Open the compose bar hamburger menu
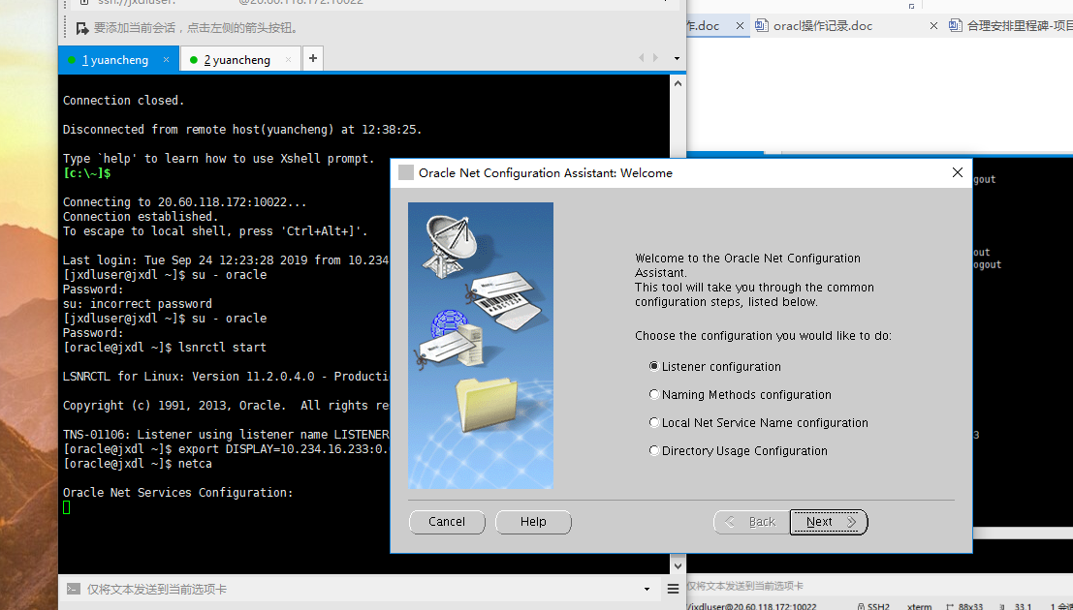The image size is (1073, 610). pyautogui.click(x=673, y=589)
